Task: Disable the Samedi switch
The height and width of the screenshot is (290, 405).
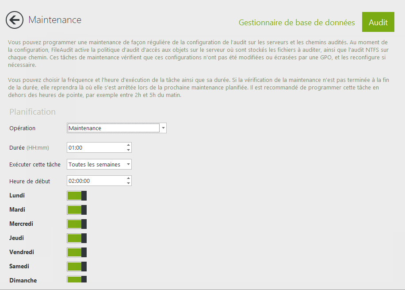Action: (76, 267)
